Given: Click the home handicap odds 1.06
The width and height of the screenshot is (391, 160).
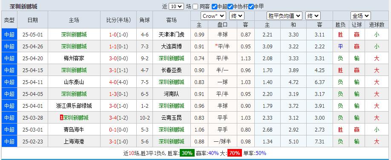Looking at the screenshot, I should [x=199, y=130].
